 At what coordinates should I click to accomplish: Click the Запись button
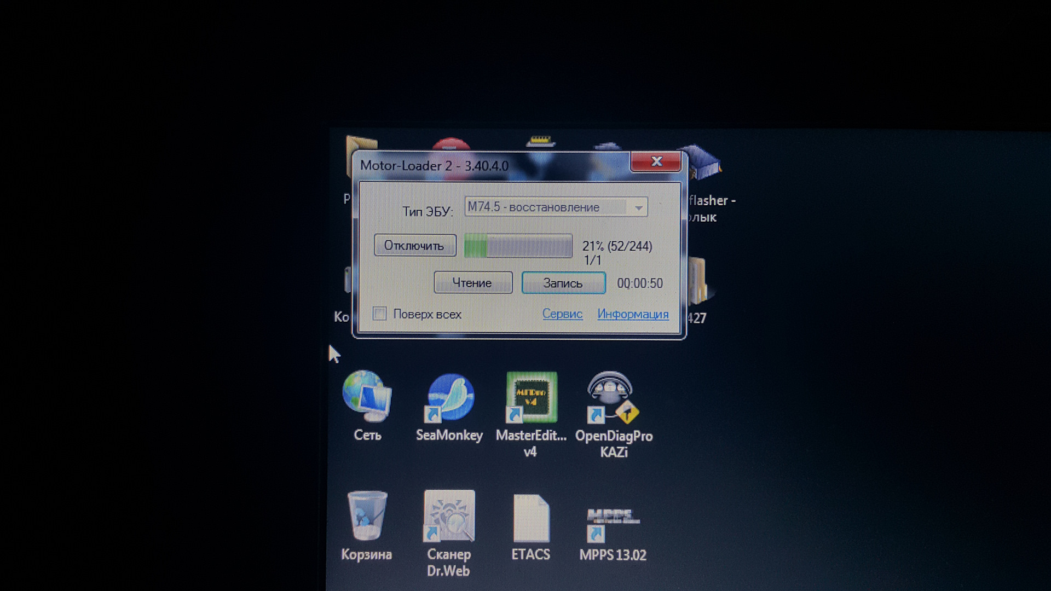click(563, 282)
